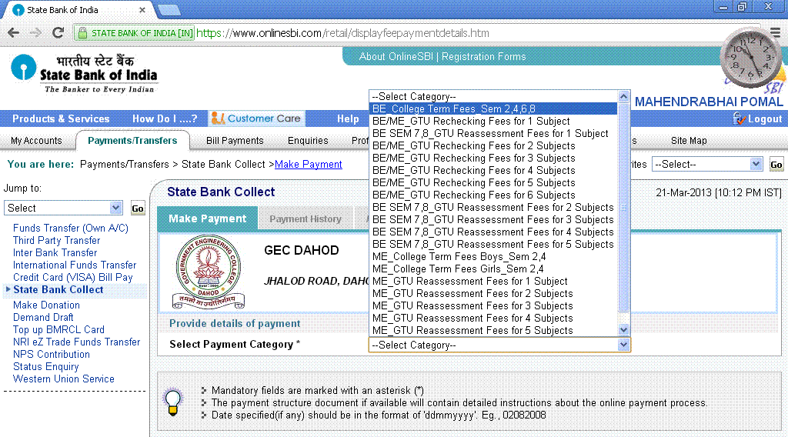Choose BE_College Term Fees_Sem 2,4,6,8 option
This screenshot has width=788, height=437.
point(453,108)
